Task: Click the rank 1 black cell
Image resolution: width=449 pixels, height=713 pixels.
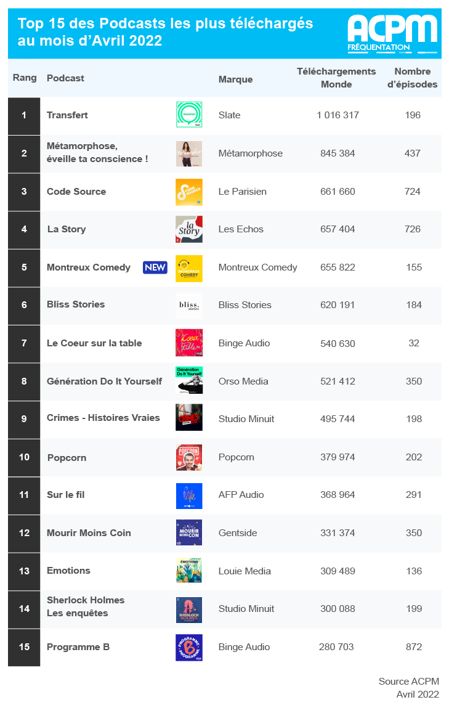Action: click(24, 115)
